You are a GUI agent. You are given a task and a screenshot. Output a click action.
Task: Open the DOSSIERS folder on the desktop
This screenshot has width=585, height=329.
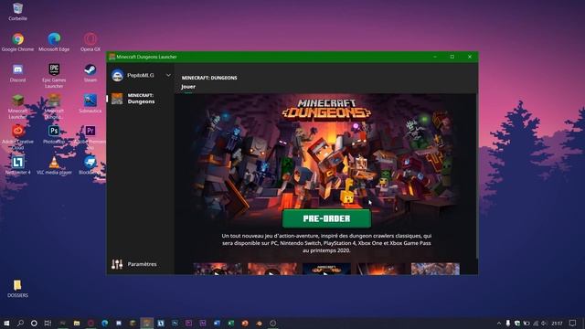pos(17,289)
